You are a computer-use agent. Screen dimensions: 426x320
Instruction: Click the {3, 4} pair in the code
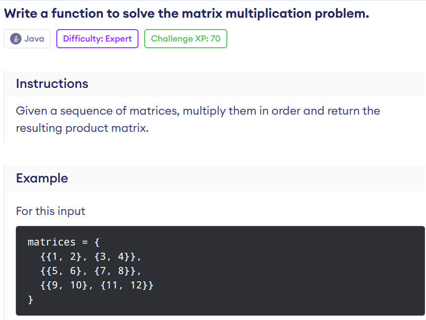coord(112,256)
